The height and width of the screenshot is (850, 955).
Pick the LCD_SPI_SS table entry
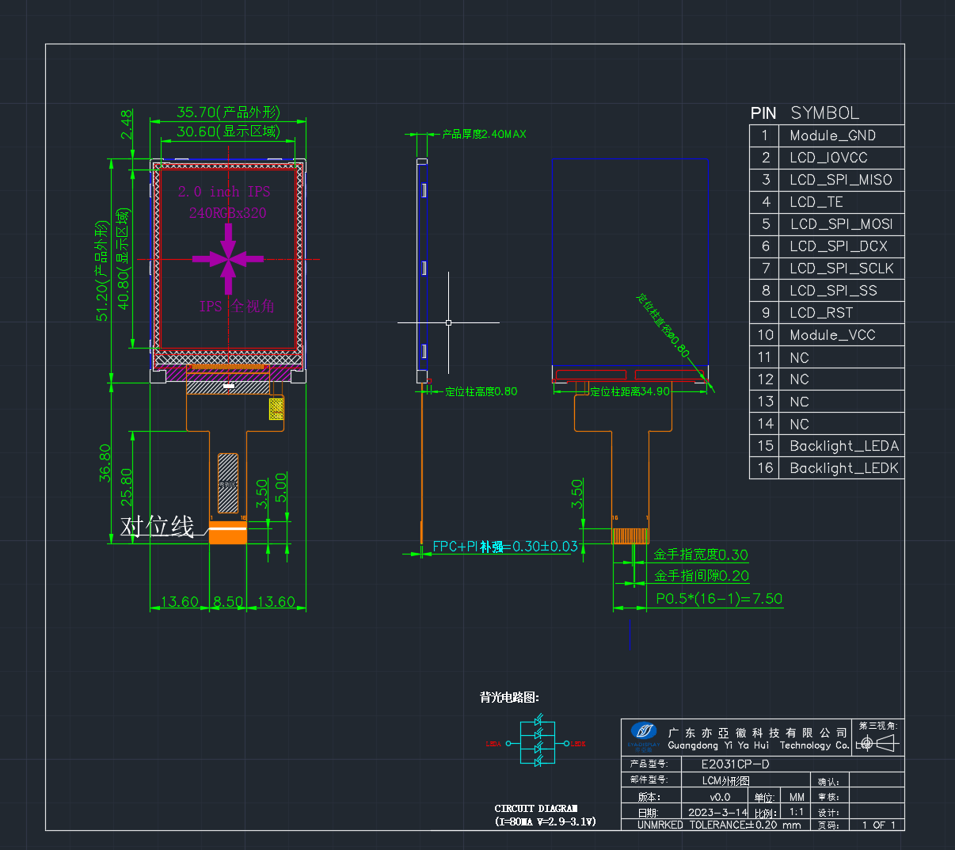click(x=833, y=291)
